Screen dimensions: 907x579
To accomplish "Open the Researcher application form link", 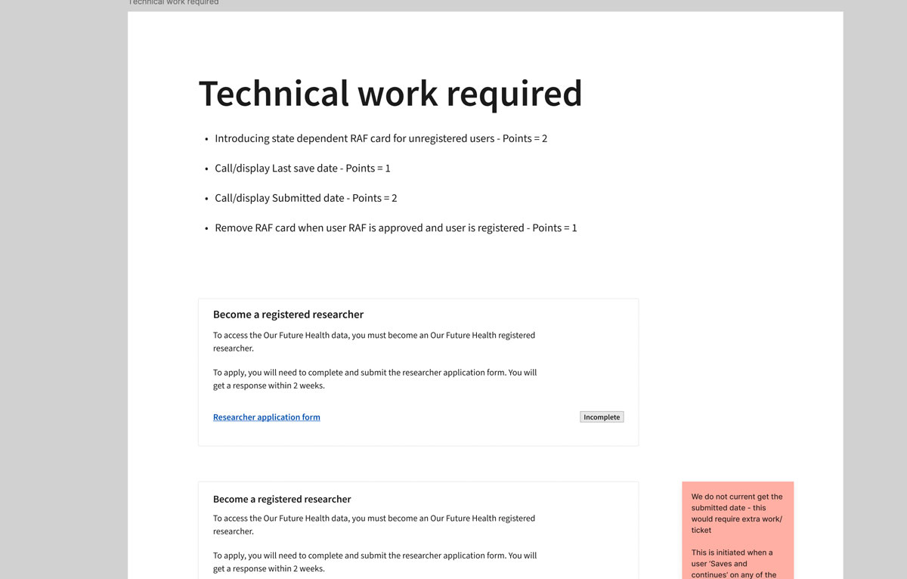I will [x=267, y=417].
